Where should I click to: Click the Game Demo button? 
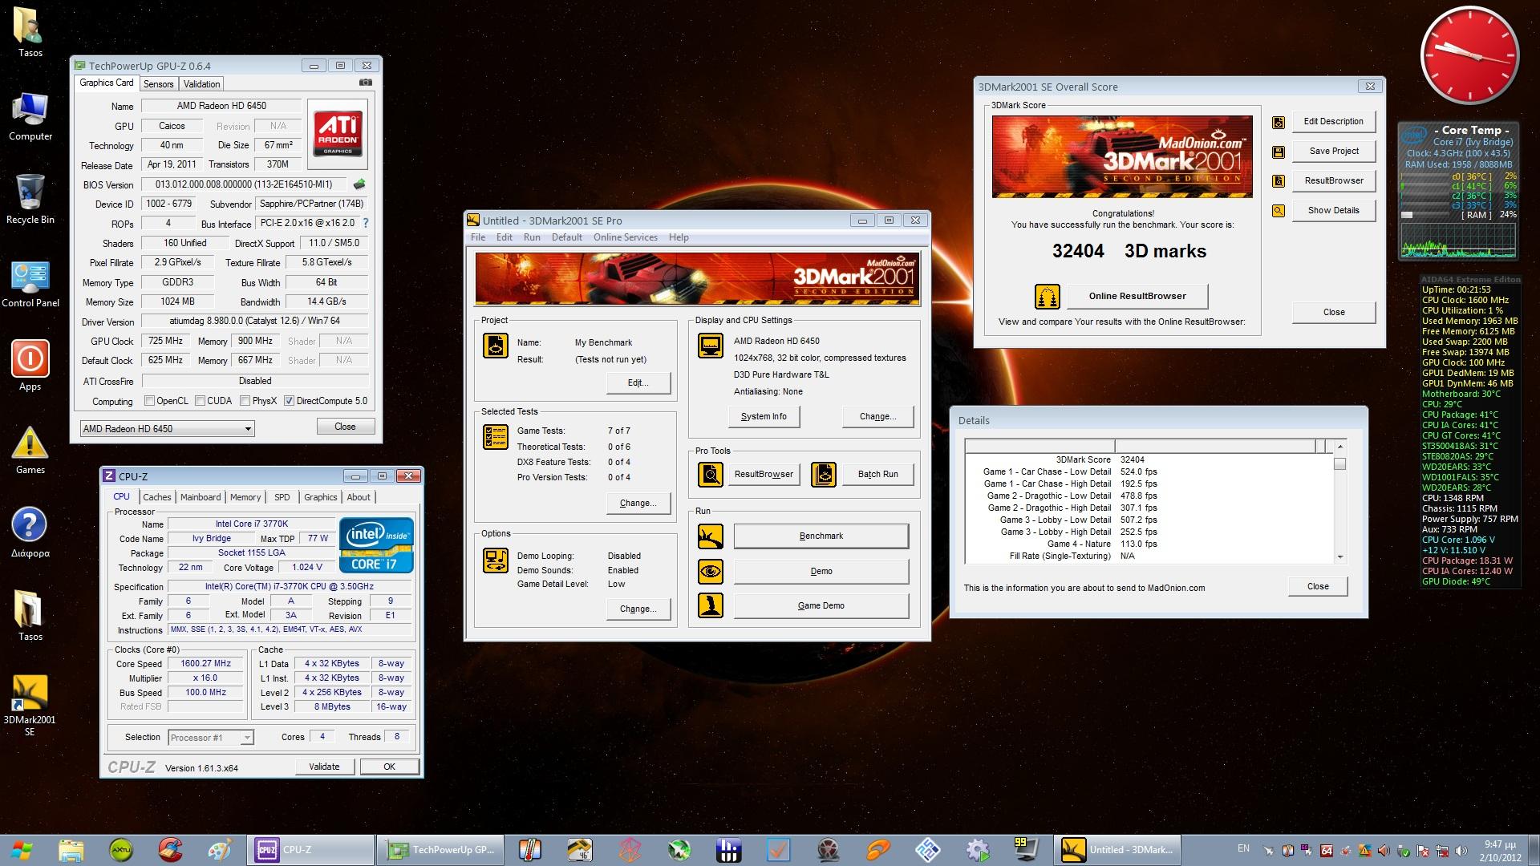click(821, 606)
